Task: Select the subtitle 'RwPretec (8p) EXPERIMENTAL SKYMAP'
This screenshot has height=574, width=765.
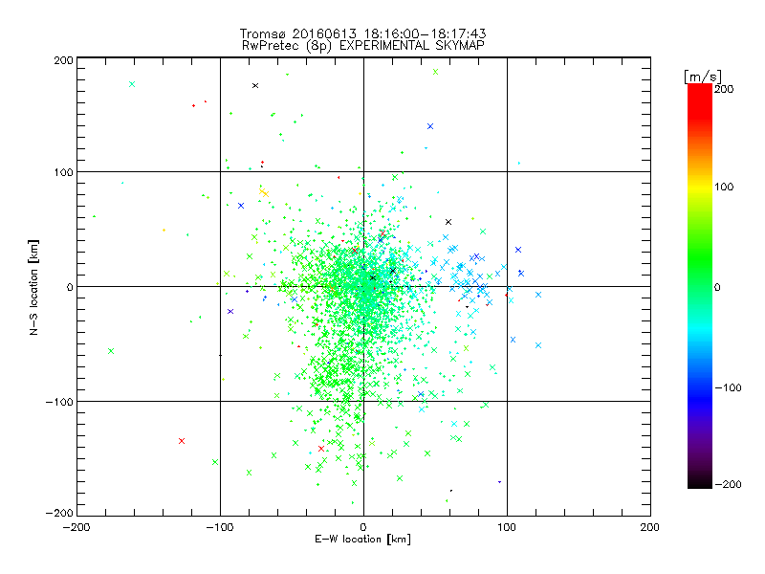Action: [363, 46]
